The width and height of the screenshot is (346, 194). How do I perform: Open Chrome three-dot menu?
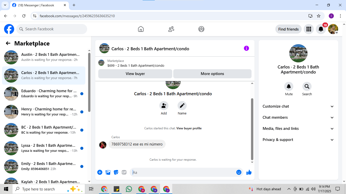click(340, 16)
